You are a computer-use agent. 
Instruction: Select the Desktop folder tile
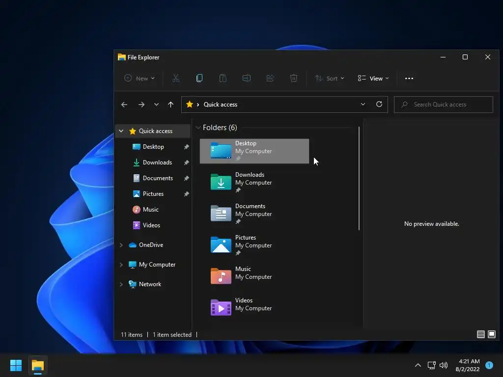point(254,151)
